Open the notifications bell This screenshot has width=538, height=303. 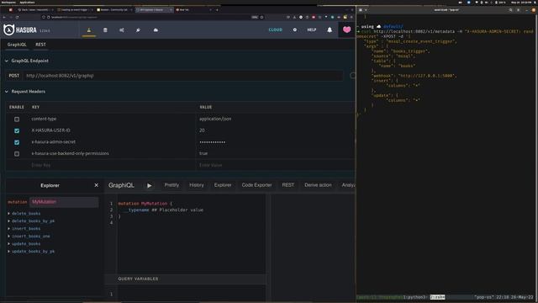click(x=330, y=30)
